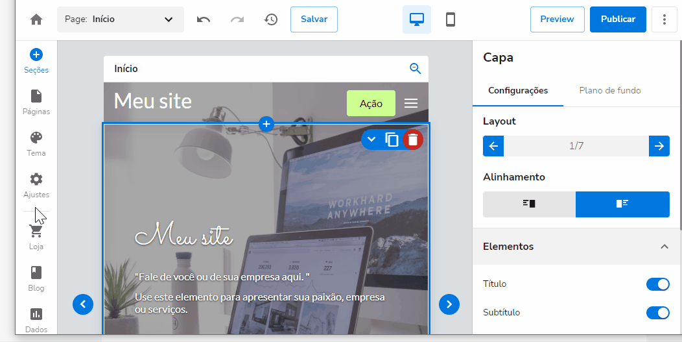
Task: Open the hamburger menu in site header
Action: pos(411,103)
